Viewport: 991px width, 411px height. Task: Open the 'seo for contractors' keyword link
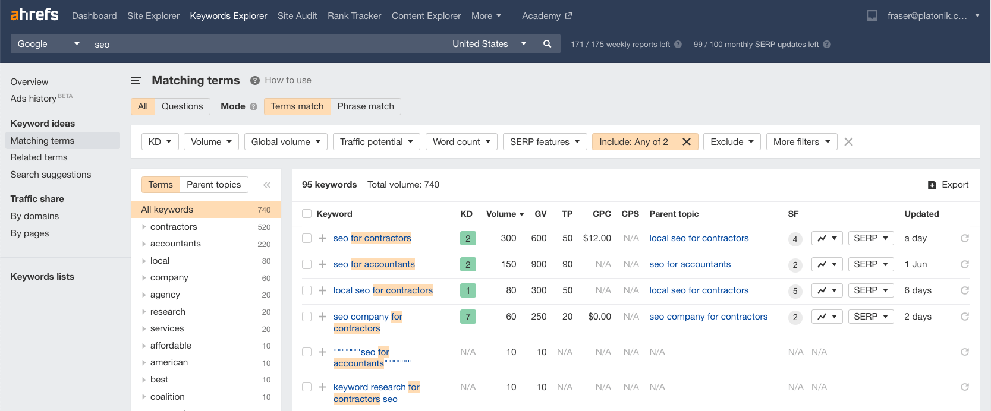point(372,238)
